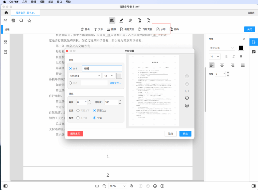Choose position 页面之下 radio button
Viewport: 258px width, 190px height.
(x=78, y=111)
